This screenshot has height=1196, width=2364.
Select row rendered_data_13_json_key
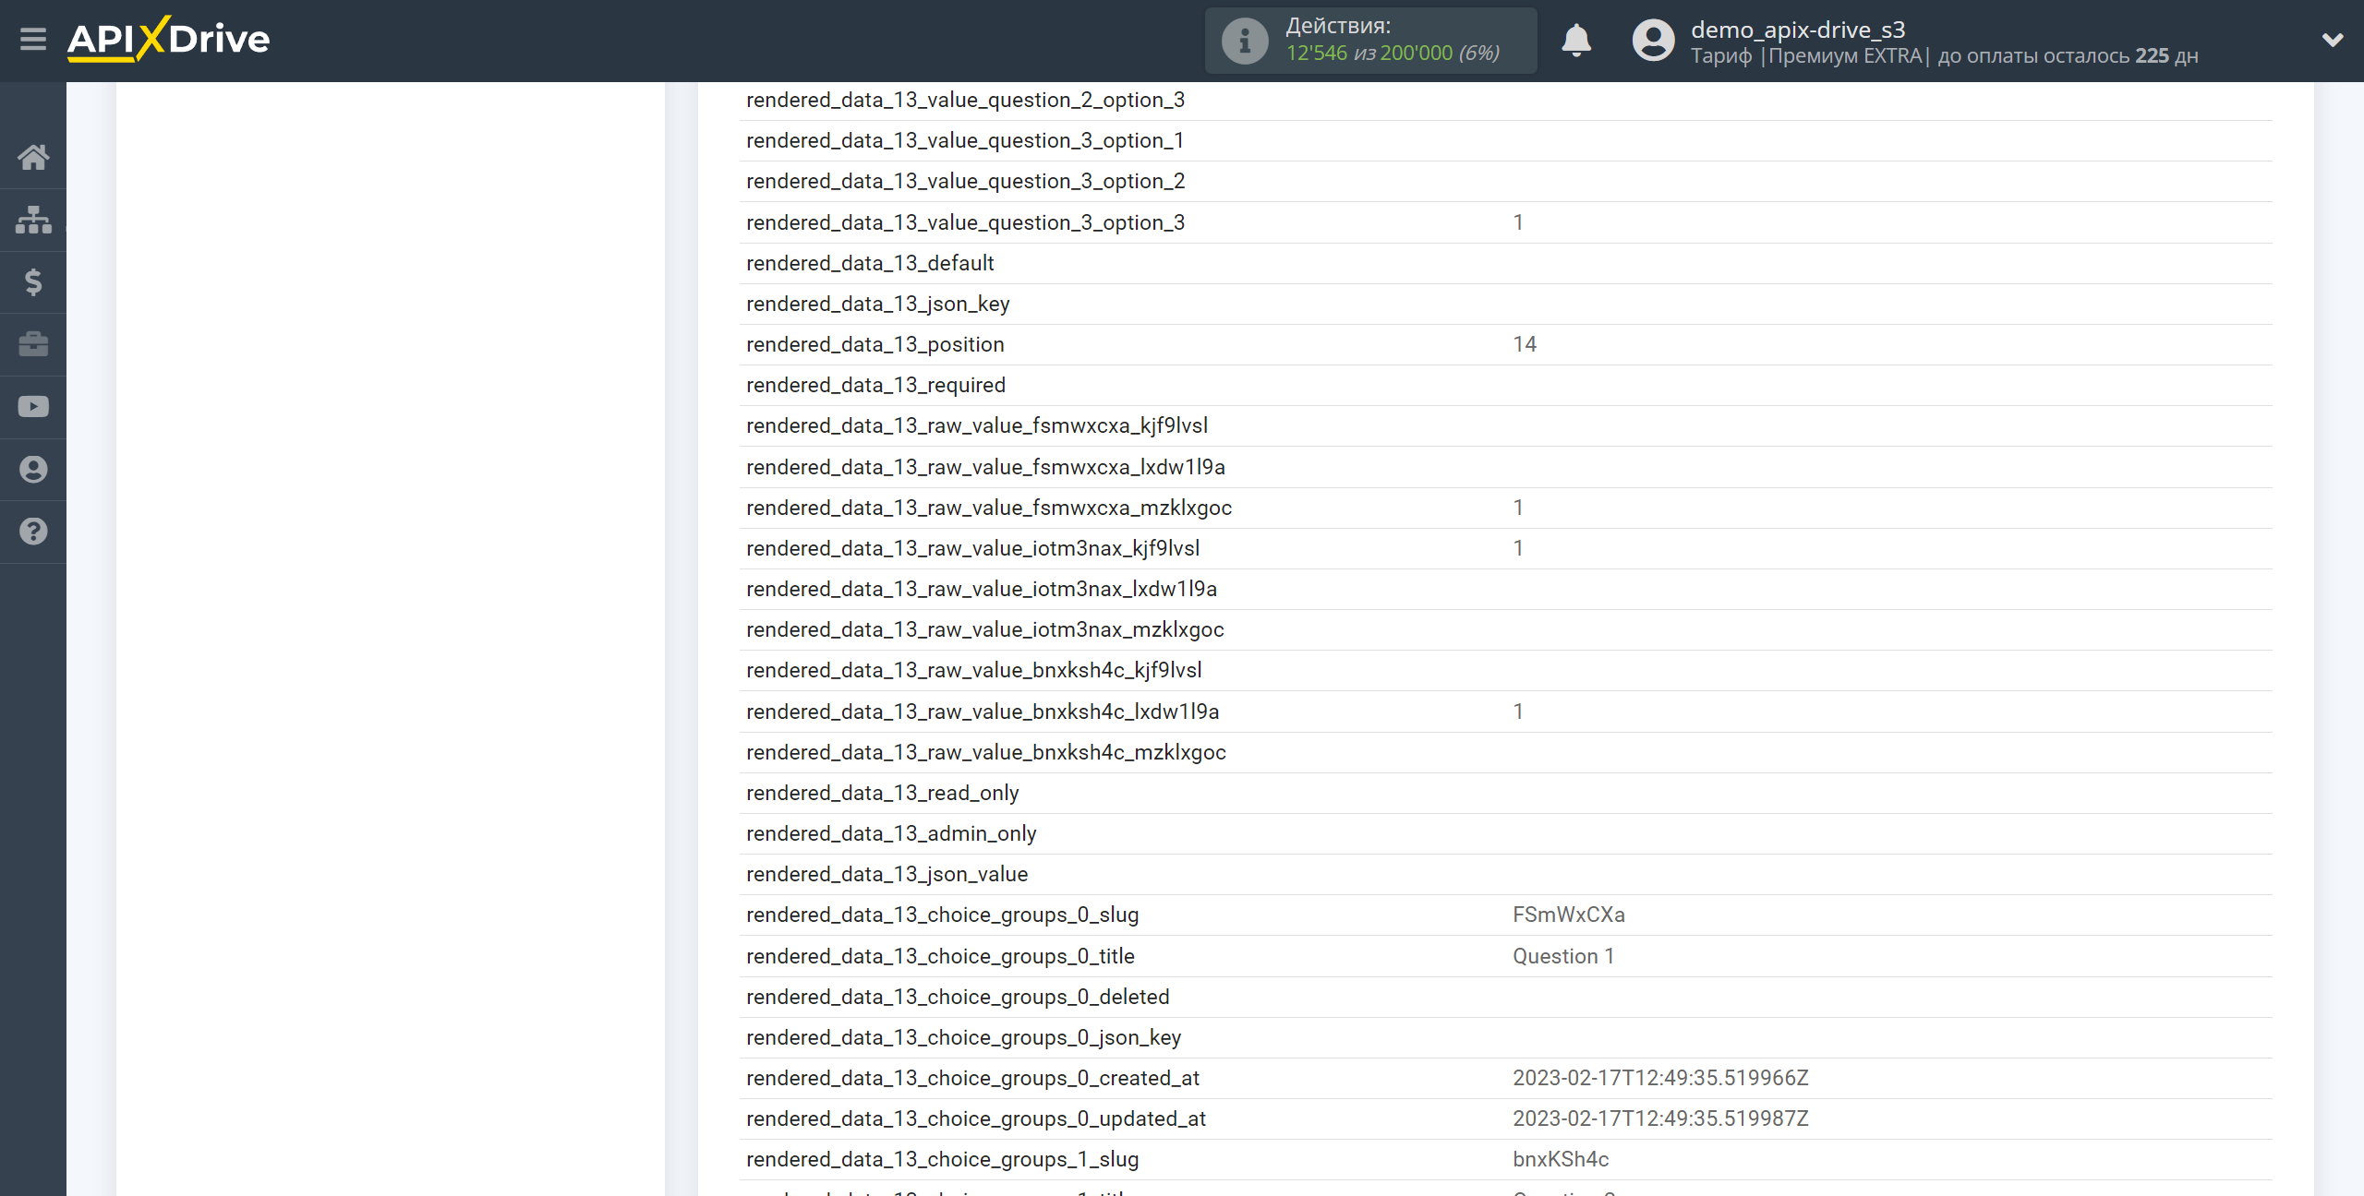coord(1505,304)
